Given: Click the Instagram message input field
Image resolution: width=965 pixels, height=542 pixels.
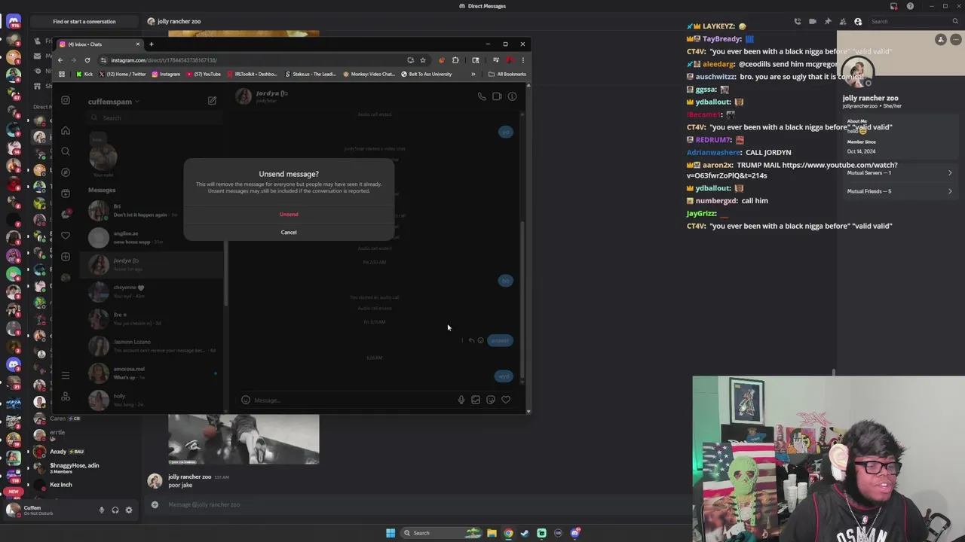Looking at the screenshot, I should tap(353, 400).
